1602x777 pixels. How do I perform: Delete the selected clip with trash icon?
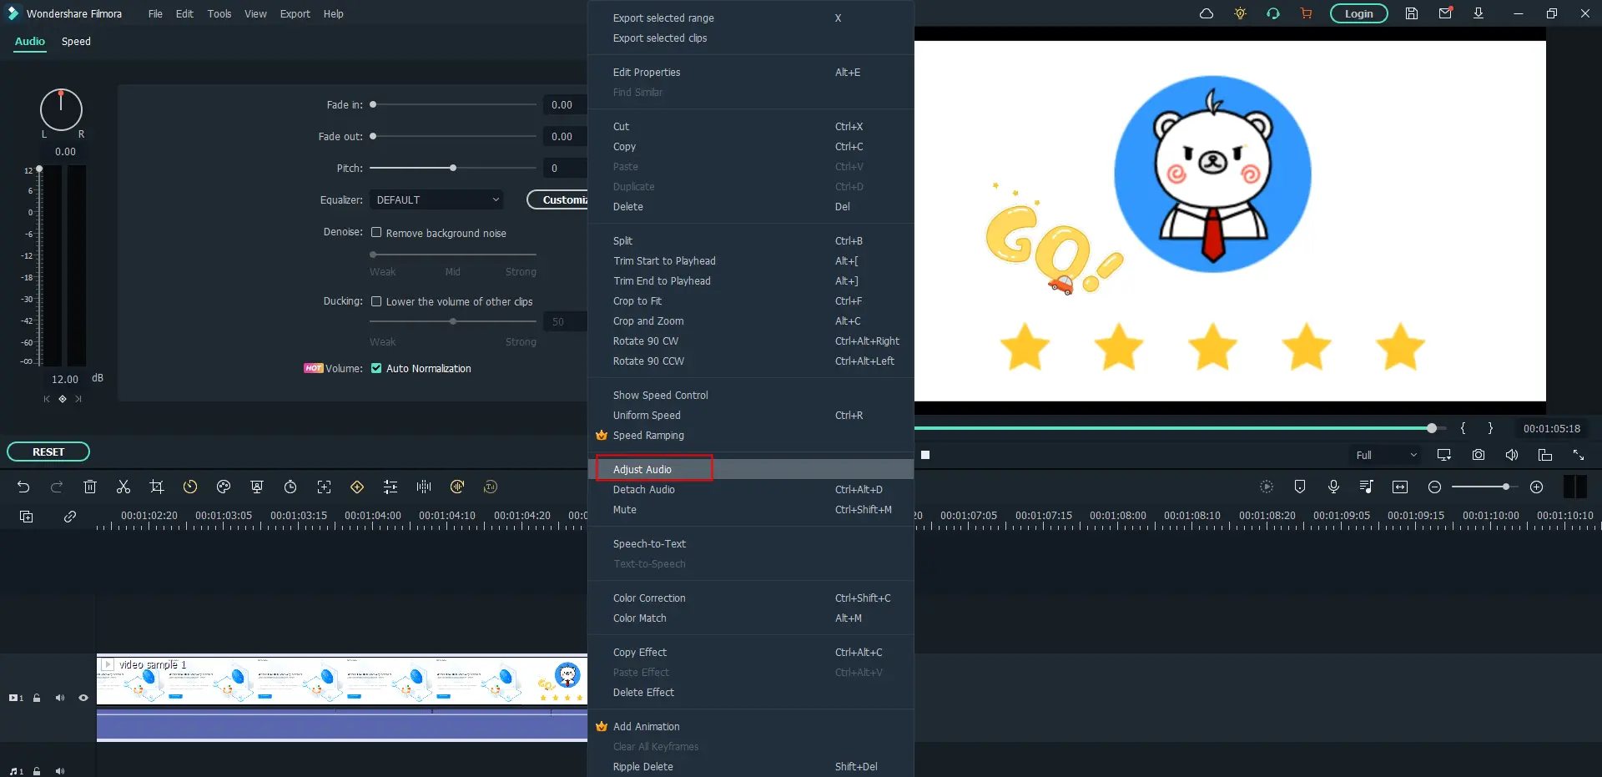click(x=90, y=487)
